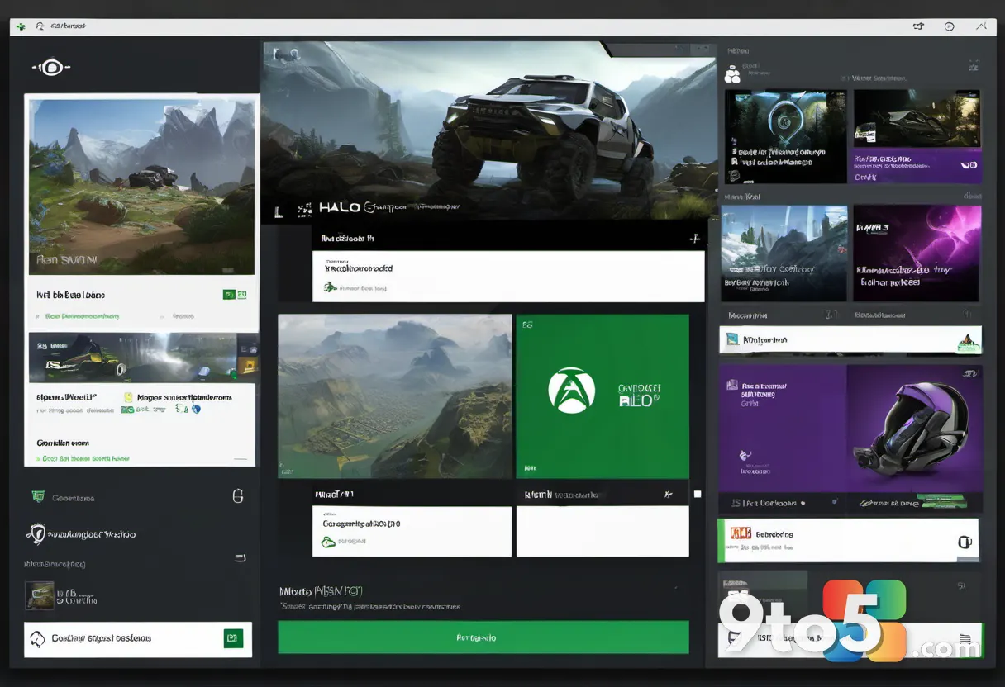Follow the green link at the left card's bottom
Viewport: 1005px width, 687px height.
point(86,458)
